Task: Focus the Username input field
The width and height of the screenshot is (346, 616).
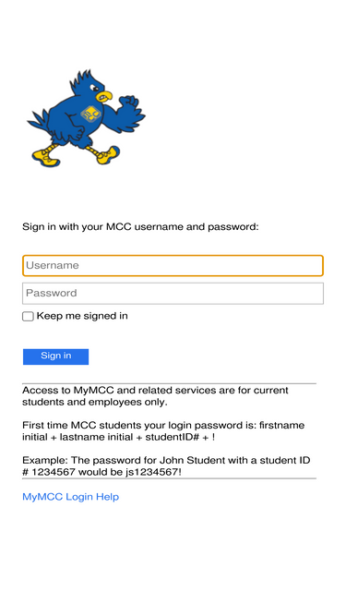Action: (173, 266)
